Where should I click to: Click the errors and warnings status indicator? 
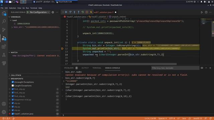coord(6,119)
